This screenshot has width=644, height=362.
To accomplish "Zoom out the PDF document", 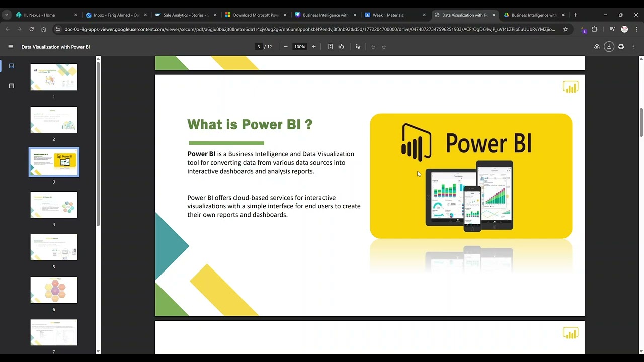I will click(x=286, y=47).
